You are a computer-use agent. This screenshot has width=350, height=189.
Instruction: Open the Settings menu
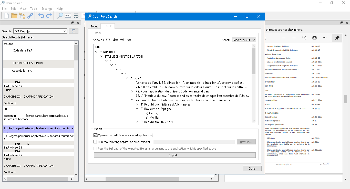point(47,9)
